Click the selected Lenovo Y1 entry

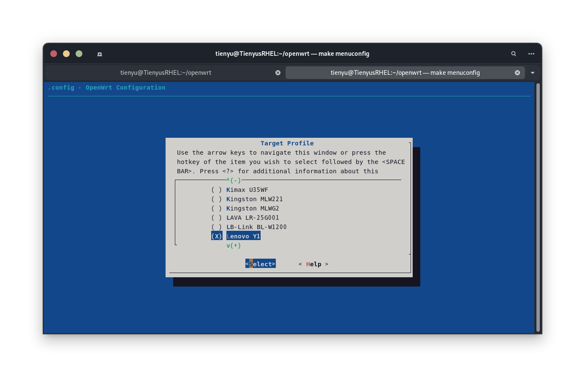[243, 236]
